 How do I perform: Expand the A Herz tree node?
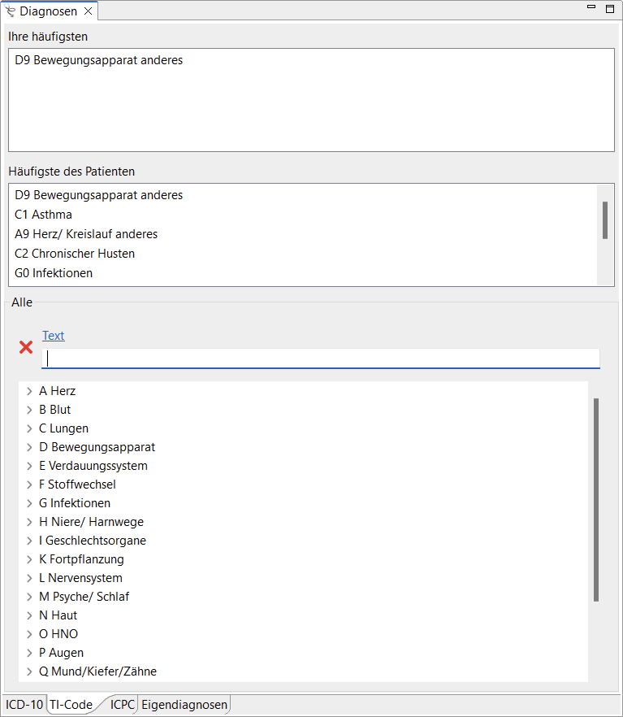tap(29, 391)
